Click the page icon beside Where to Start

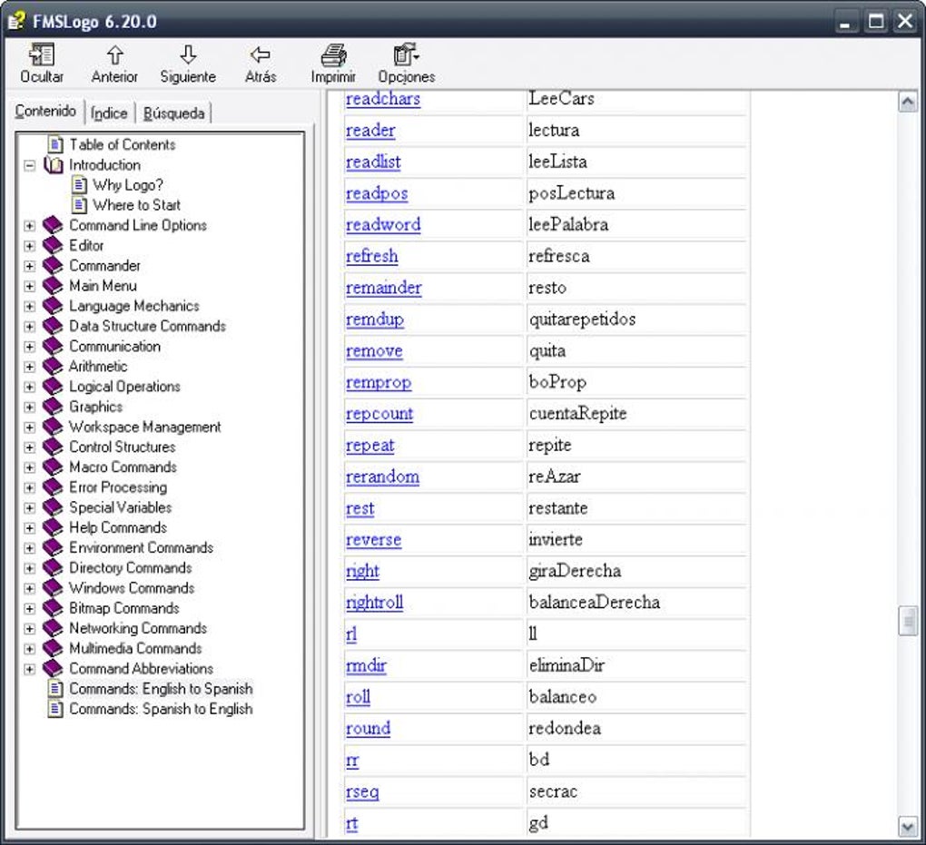79,205
